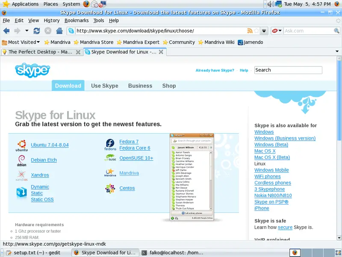342x257 pixels.
Task: Click Already have Skype? link
Action: [215, 70]
